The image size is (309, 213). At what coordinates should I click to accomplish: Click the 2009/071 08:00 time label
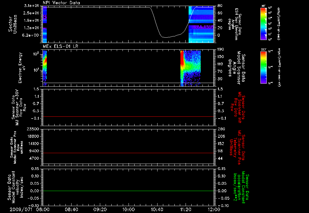[x=30, y=209]
